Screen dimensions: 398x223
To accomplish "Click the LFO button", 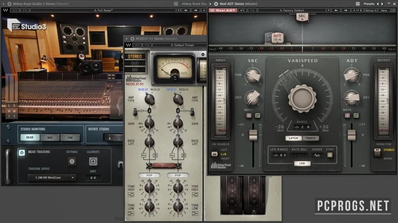I will (x=302, y=164).
